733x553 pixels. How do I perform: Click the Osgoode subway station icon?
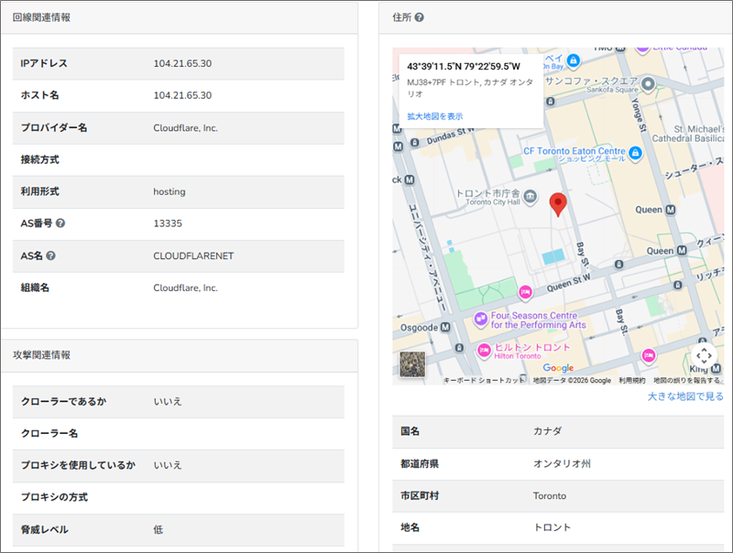pyautogui.click(x=445, y=326)
